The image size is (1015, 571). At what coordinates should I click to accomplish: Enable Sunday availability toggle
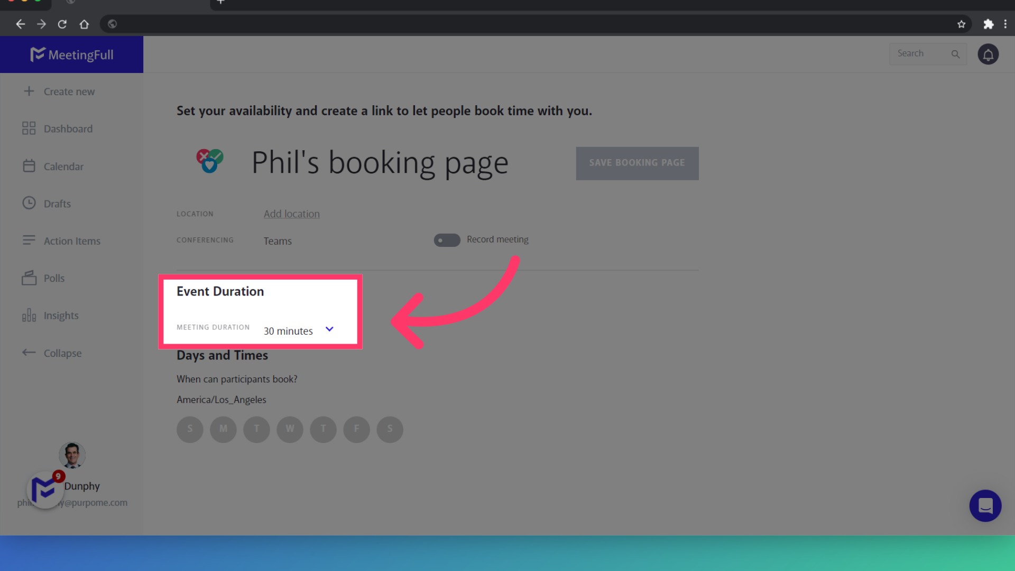click(190, 429)
